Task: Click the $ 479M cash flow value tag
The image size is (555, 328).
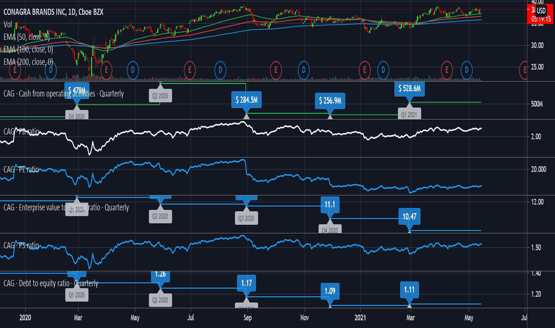Action: click(x=77, y=91)
